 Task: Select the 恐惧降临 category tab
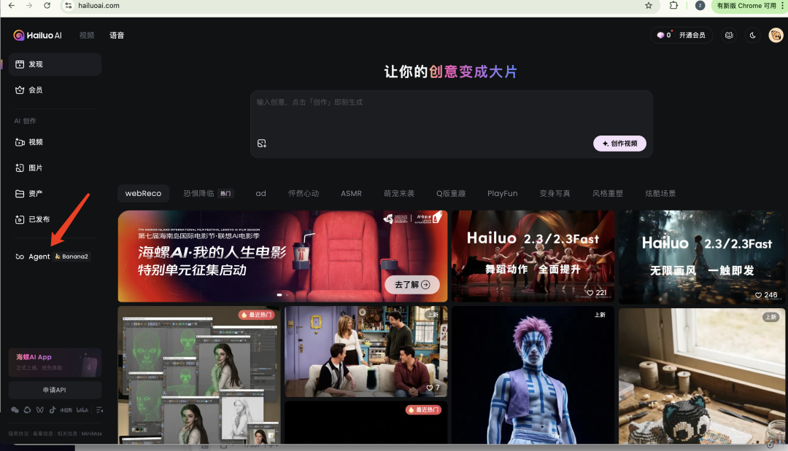[208, 193]
